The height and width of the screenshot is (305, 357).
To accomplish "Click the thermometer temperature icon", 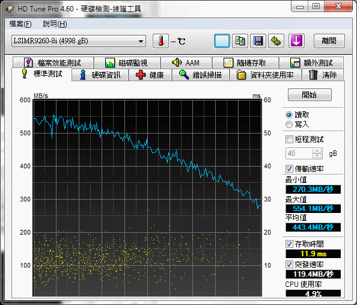I will pos(160,41).
